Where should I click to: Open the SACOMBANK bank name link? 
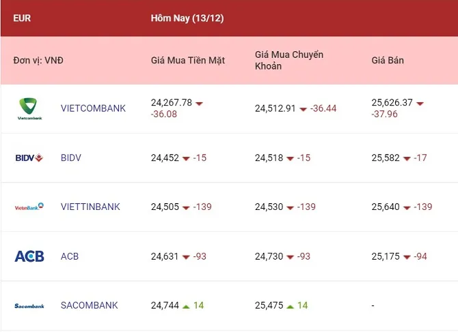pos(89,305)
